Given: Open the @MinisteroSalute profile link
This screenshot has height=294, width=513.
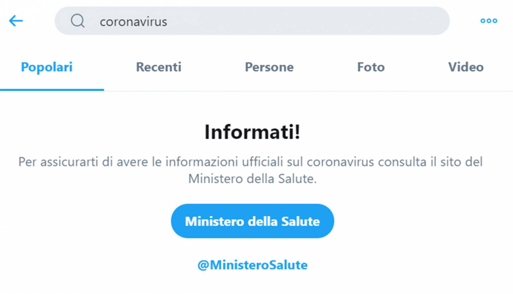Looking at the screenshot, I should click(x=253, y=265).
